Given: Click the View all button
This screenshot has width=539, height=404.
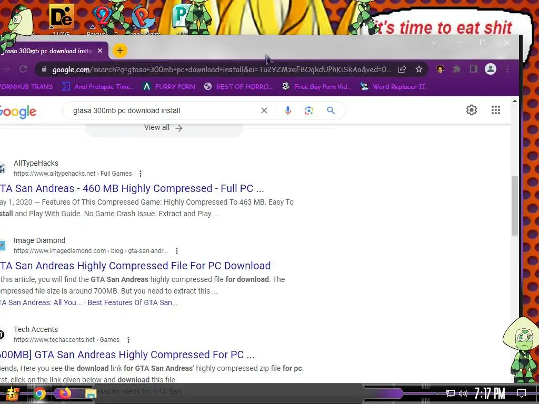Looking at the screenshot, I should [x=164, y=128].
